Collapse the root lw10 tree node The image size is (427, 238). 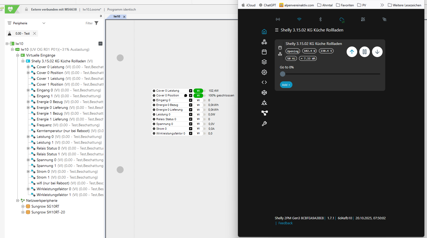click(x=7, y=44)
